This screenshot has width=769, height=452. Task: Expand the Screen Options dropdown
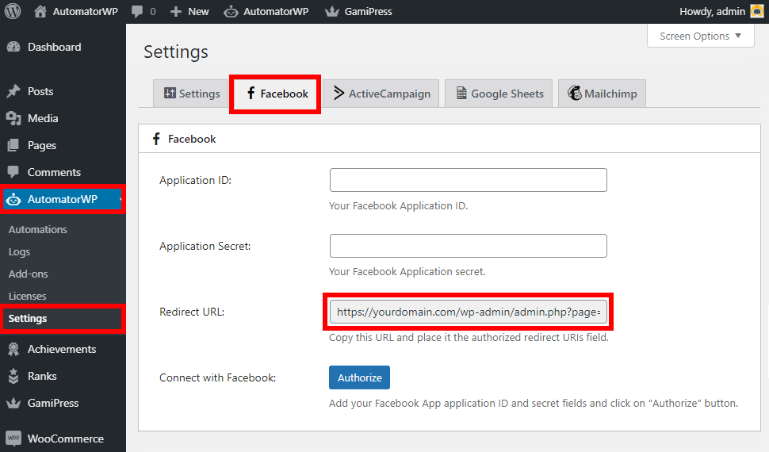coord(700,36)
